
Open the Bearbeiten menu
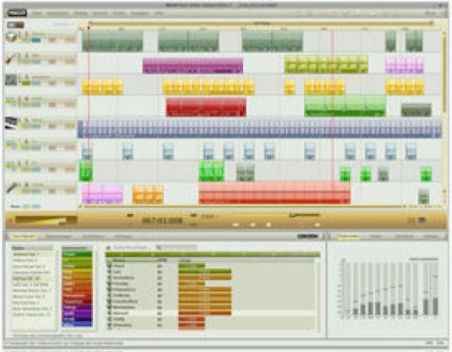pyautogui.click(x=58, y=13)
